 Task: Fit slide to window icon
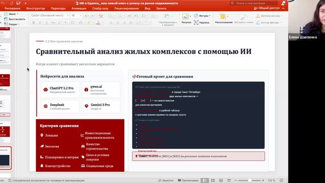coord(281,180)
